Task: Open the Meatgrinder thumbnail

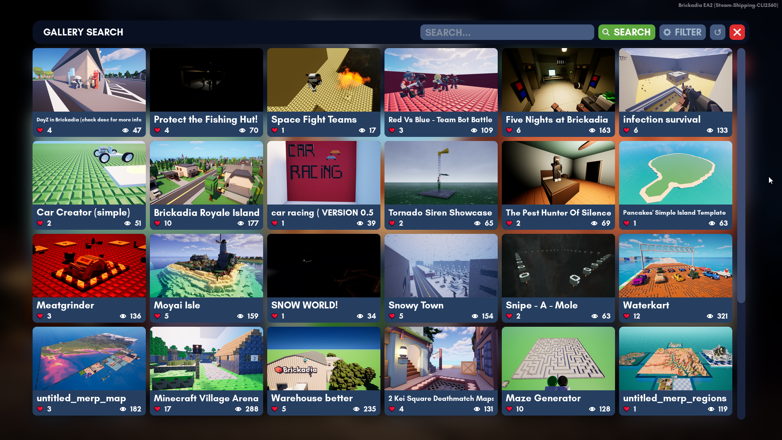Action: (x=89, y=266)
